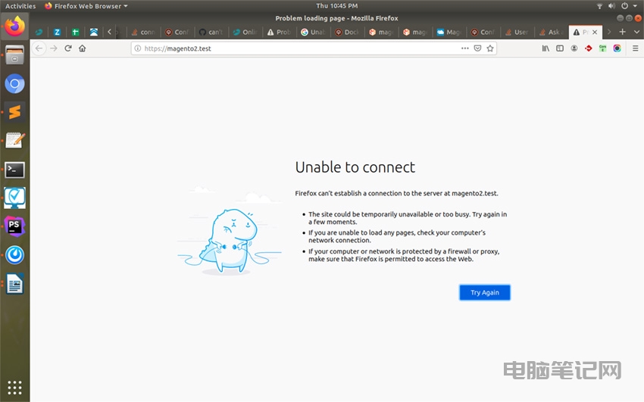
Task: Open Sublime Text from the dock
Action: 15,112
